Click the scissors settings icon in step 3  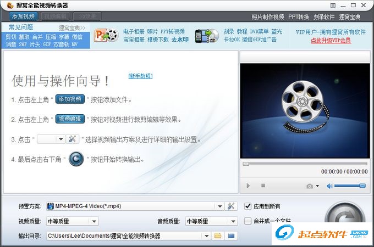[72, 139]
